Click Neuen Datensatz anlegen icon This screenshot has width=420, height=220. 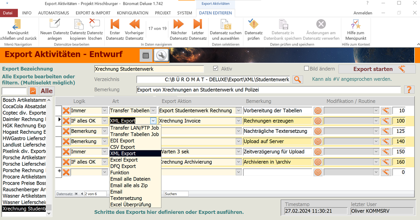tap(55, 24)
